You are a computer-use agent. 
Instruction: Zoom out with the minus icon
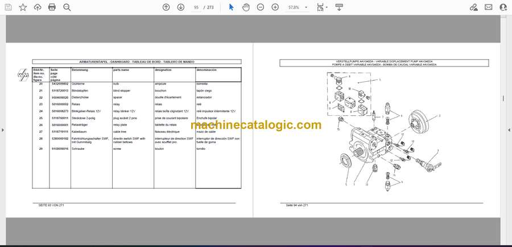(x=260, y=7)
